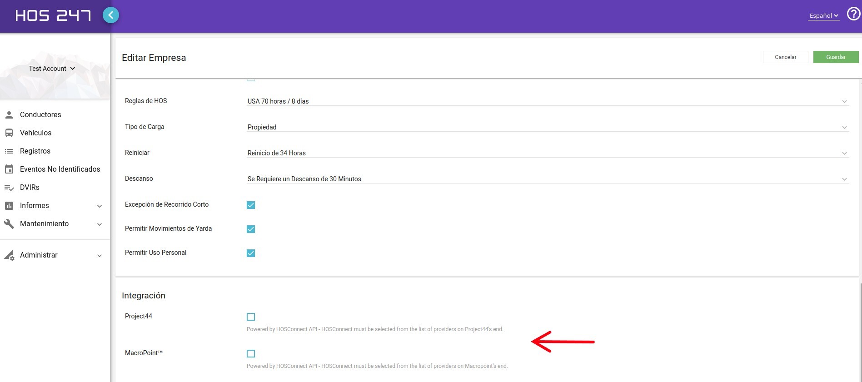862x382 pixels.
Task: Click the Mantenimiento wrench icon
Action: [9, 224]
